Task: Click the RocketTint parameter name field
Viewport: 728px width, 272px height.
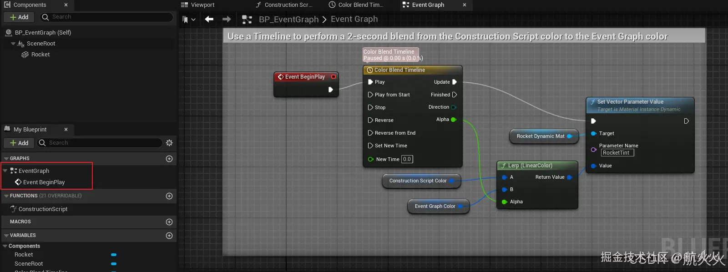Action: [617, 153]
